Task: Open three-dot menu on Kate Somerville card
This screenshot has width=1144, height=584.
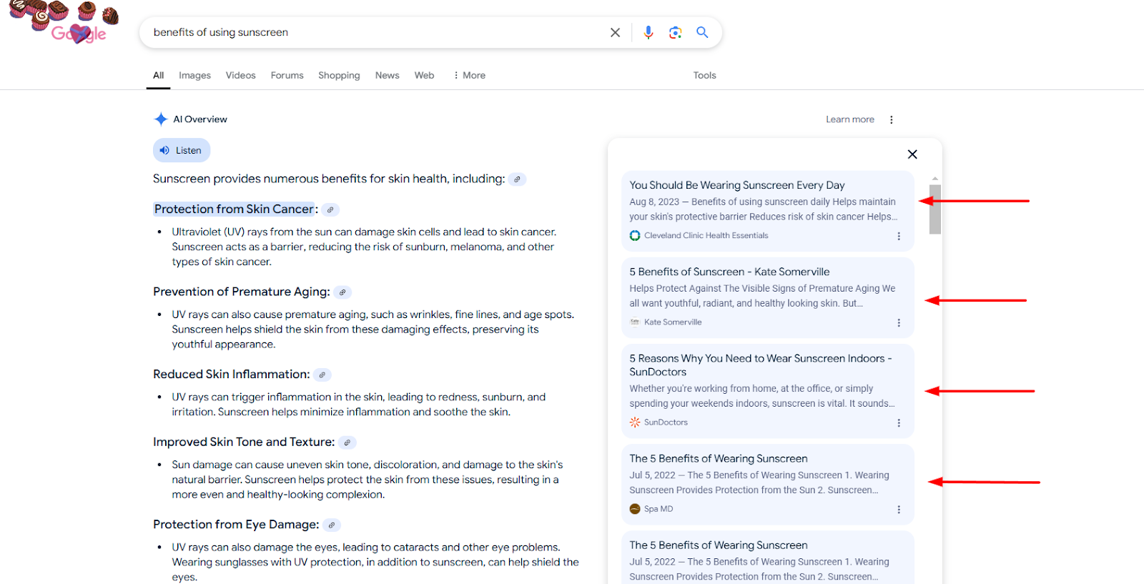Action: coord(899,322)
